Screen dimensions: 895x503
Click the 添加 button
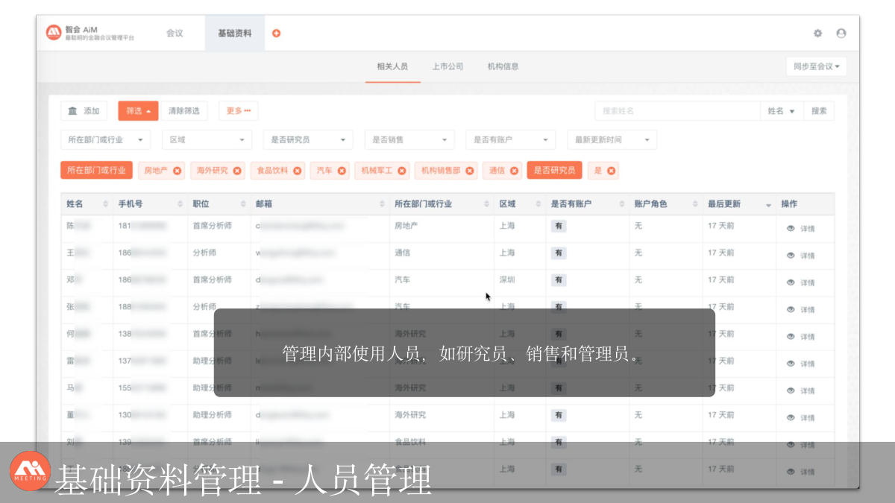[84, 111]
